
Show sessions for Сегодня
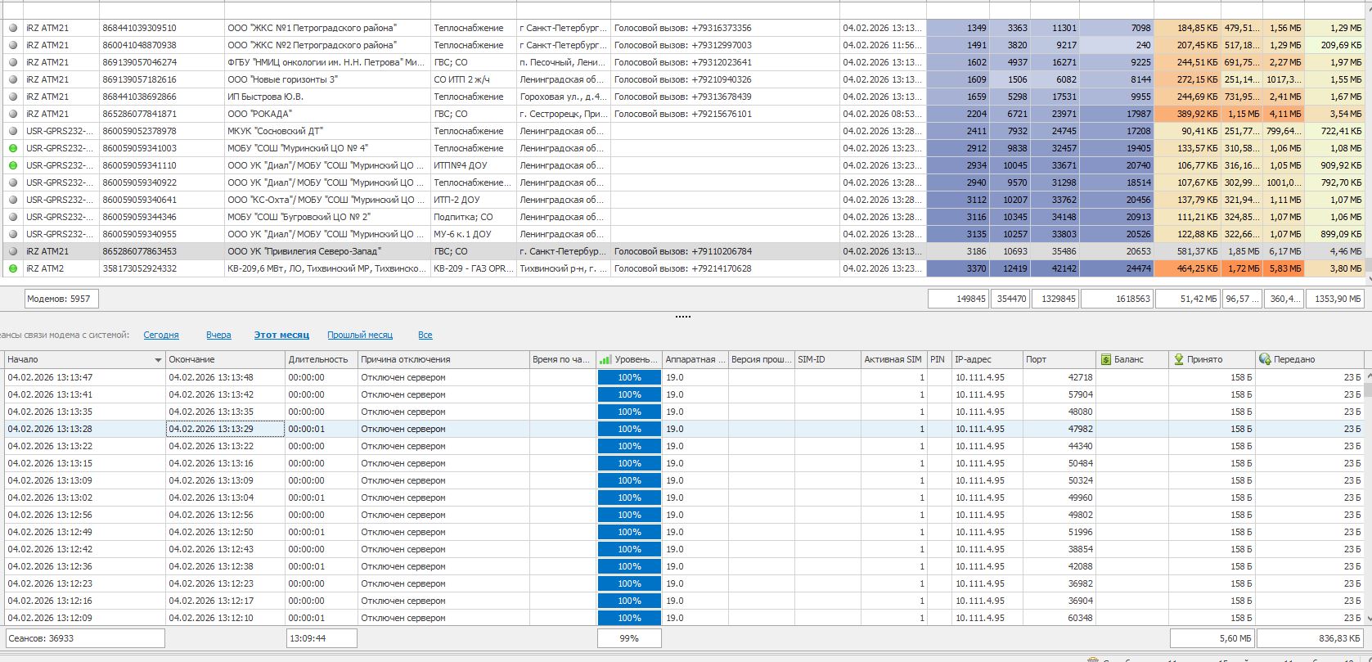[161, 335]
